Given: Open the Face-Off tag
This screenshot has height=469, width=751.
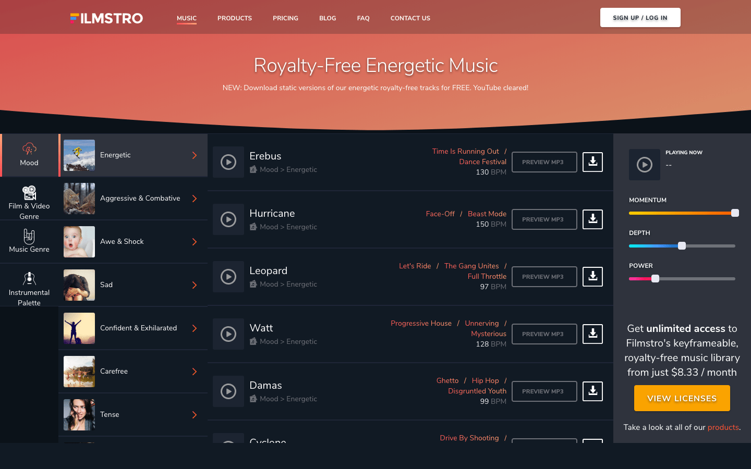Looking at the screenshot, I should pyautogui.click(x=440, y=214).
